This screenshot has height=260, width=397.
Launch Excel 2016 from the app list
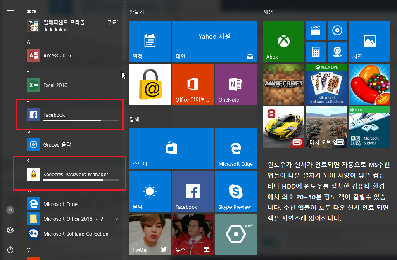[55, 85]
